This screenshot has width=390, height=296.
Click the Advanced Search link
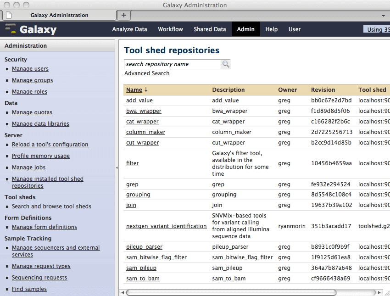pos(147,73)
